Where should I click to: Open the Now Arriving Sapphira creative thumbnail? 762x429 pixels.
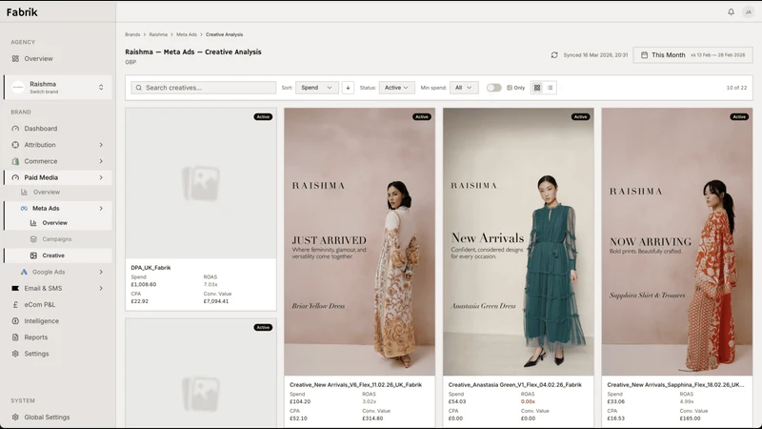click(677, 242)
